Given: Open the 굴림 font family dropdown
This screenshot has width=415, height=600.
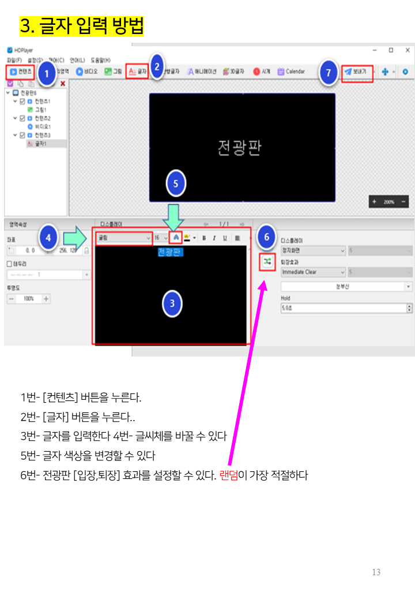Looking at the screenshot, I should 123,238.
